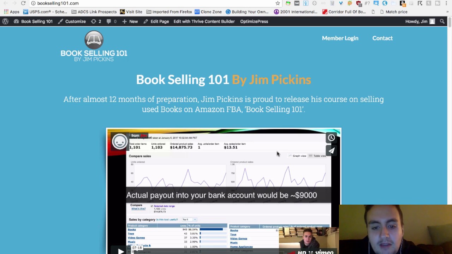The height and width of the screenshot is (254, 452).
Task: Reload the page with the browser refresh icon
Action: [x=23, y=3]
